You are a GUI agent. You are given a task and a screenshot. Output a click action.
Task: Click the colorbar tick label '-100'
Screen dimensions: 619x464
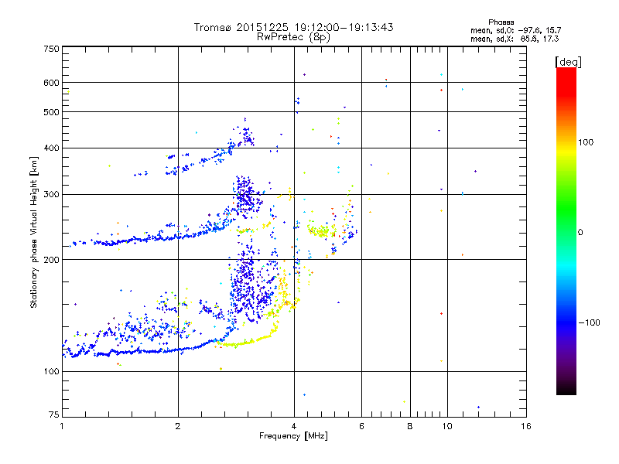click(x=589, y=322)
